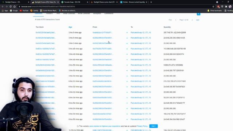Viewport: 233px width, 131px height.
Task: Open the uses cookies to improve experience link
Action: 105,126
